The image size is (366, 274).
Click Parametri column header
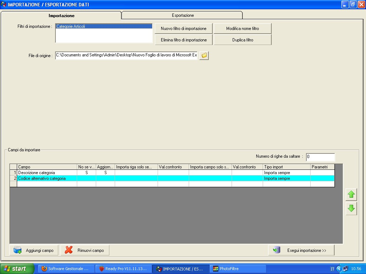click(322, 167)
